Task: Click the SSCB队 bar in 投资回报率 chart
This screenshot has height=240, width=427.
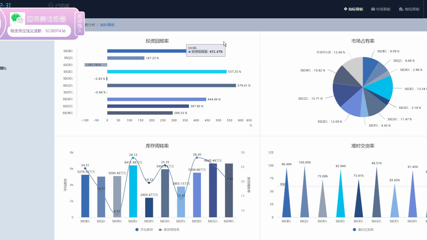Action: click(147, 51)
